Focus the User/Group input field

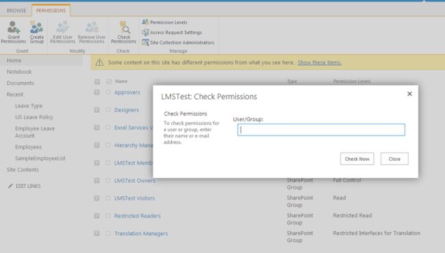pyautogui.click(x=321, y=130)
